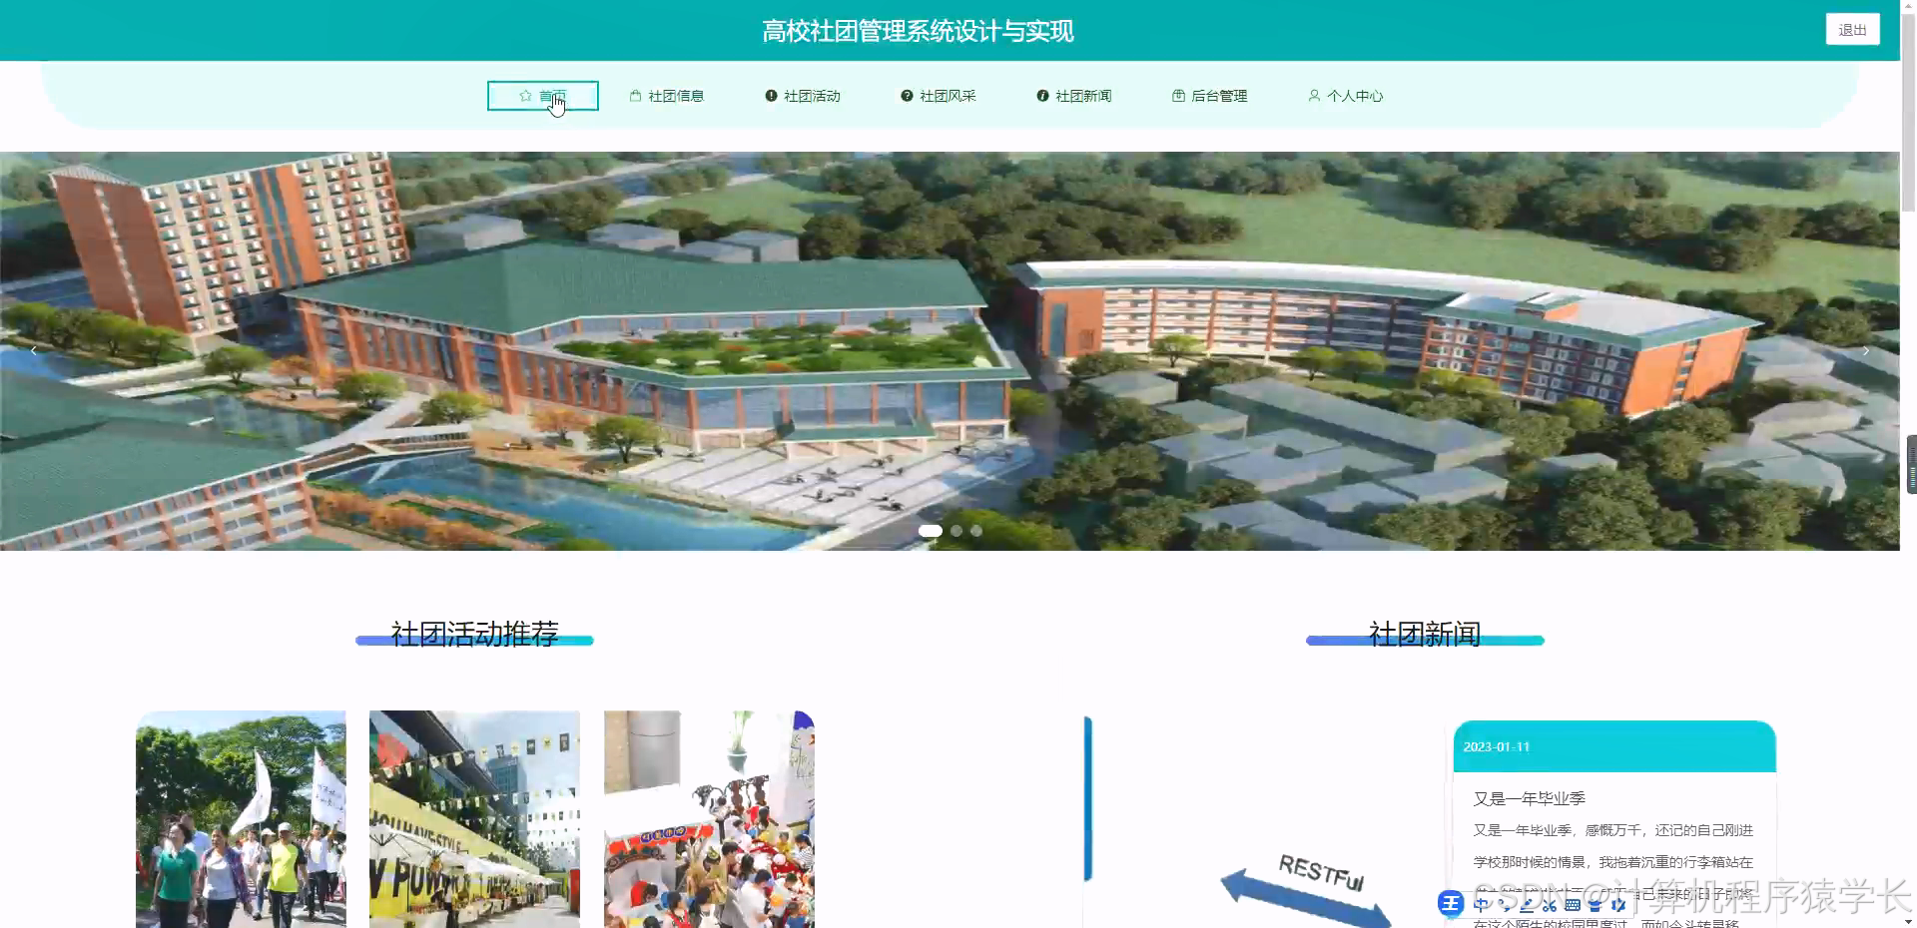
Task: Click the 退出 logout button
Action: pos(1852,29)
